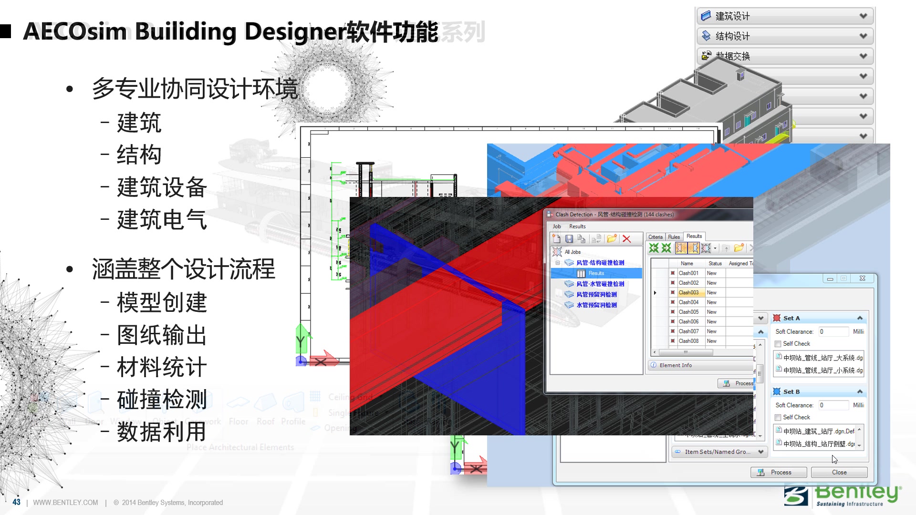Viewport: 916px width, 515px height.
Task: Switch to the Criteria tab
Action: 656,237
